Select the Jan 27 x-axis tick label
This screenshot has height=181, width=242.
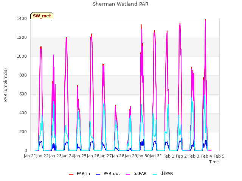[105, 156]
